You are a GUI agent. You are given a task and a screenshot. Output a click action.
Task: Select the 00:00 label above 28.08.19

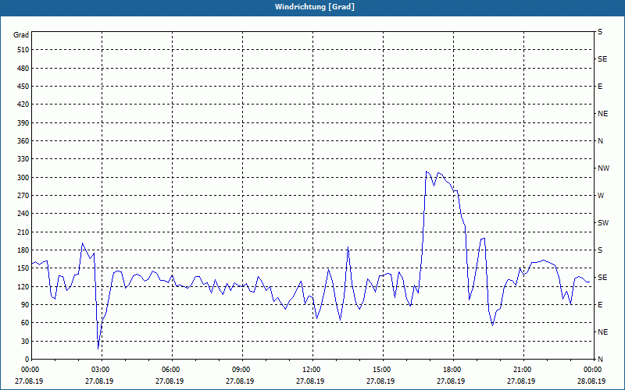click(x=592, y=369)
